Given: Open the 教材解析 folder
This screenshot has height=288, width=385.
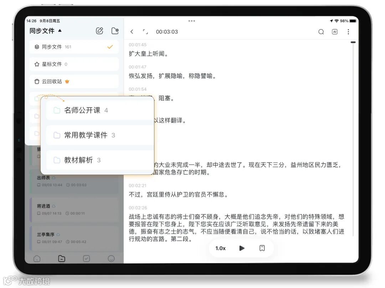Looking at the screenshot, I should point(100,160).
